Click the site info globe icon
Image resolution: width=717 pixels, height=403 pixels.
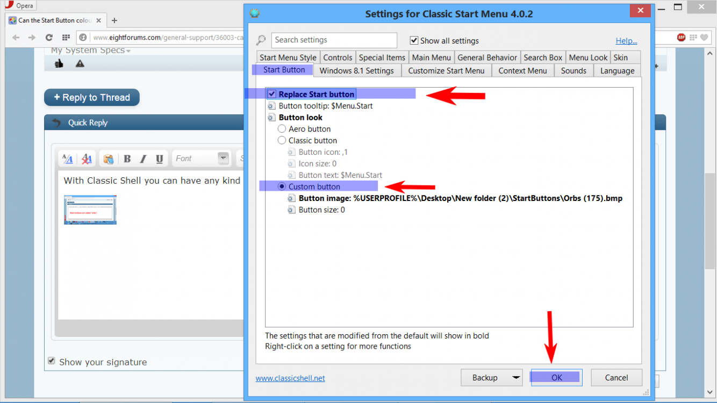(x=83, y=38)
